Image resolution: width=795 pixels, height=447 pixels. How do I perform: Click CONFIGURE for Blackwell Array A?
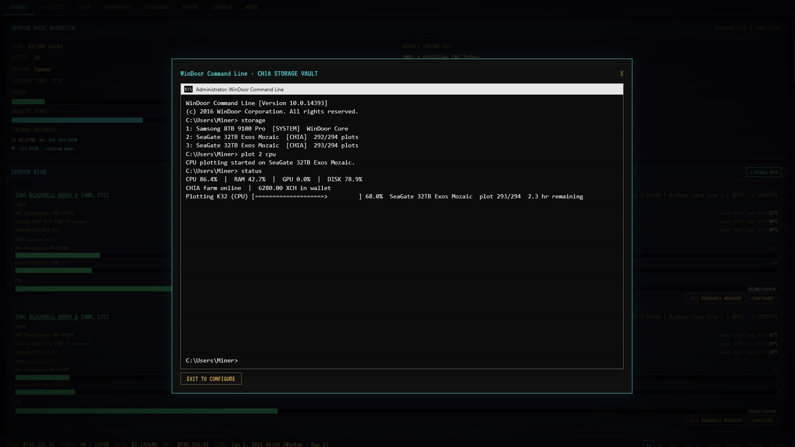click(x=762, y=298)
